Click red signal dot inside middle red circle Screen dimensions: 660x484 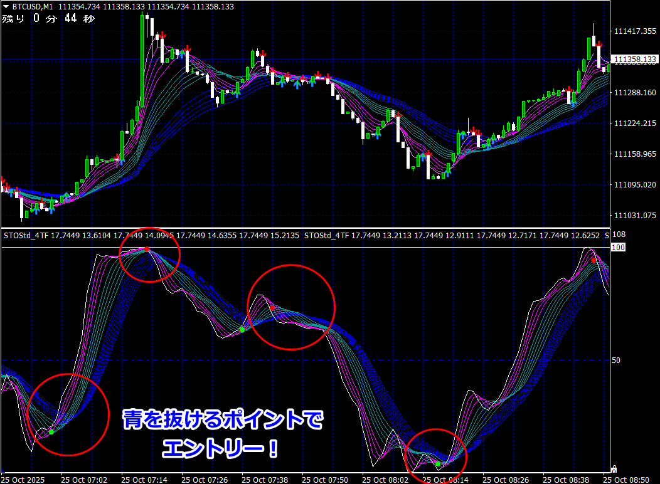point(272,308)
